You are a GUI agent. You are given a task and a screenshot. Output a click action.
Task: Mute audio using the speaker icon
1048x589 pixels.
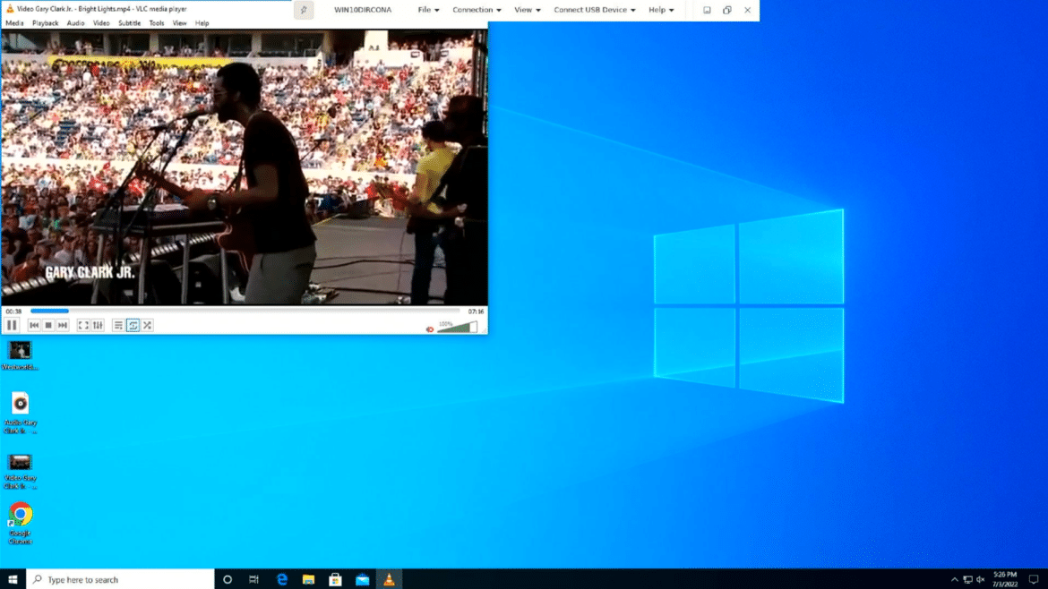(x=430, y=329)
